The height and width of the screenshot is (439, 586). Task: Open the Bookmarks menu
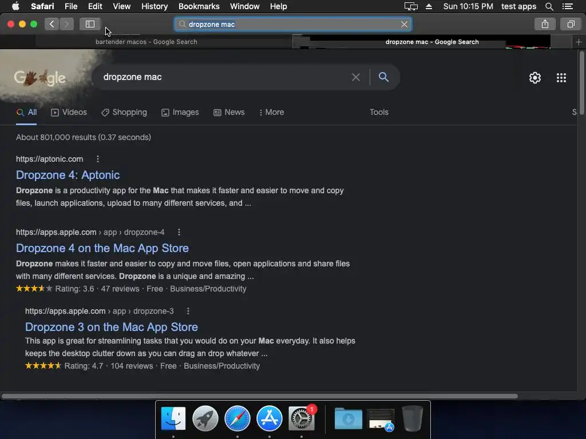pyautogui.click(x=199, y=6)
